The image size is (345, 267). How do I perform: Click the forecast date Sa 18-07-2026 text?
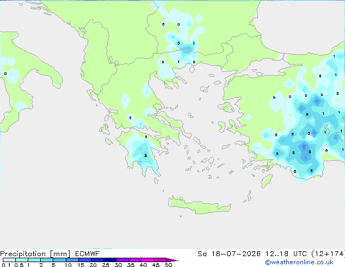pyautogui.click(x=229, y=254)
